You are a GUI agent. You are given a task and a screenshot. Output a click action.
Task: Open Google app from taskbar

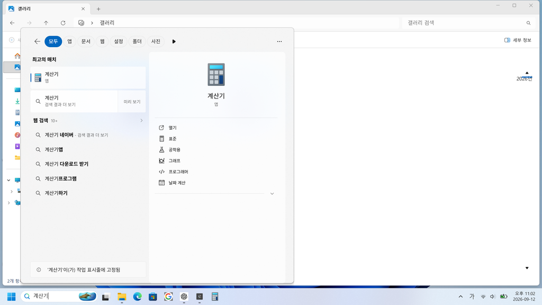click(168, 297)
